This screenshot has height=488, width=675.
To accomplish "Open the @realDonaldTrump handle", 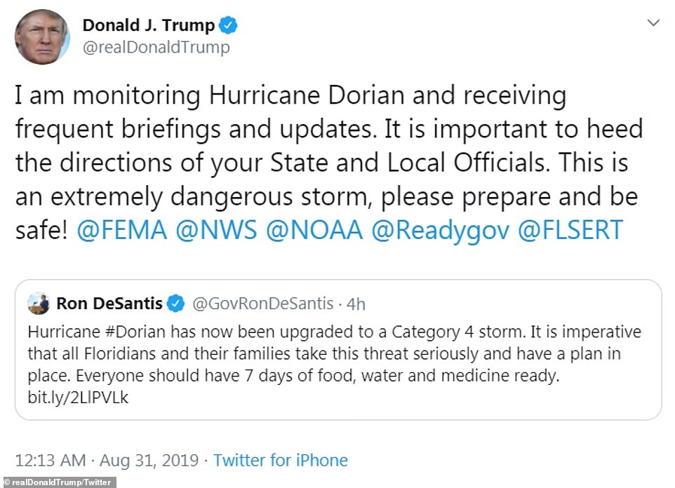I will pyautogui.click(x=156, y=48).
